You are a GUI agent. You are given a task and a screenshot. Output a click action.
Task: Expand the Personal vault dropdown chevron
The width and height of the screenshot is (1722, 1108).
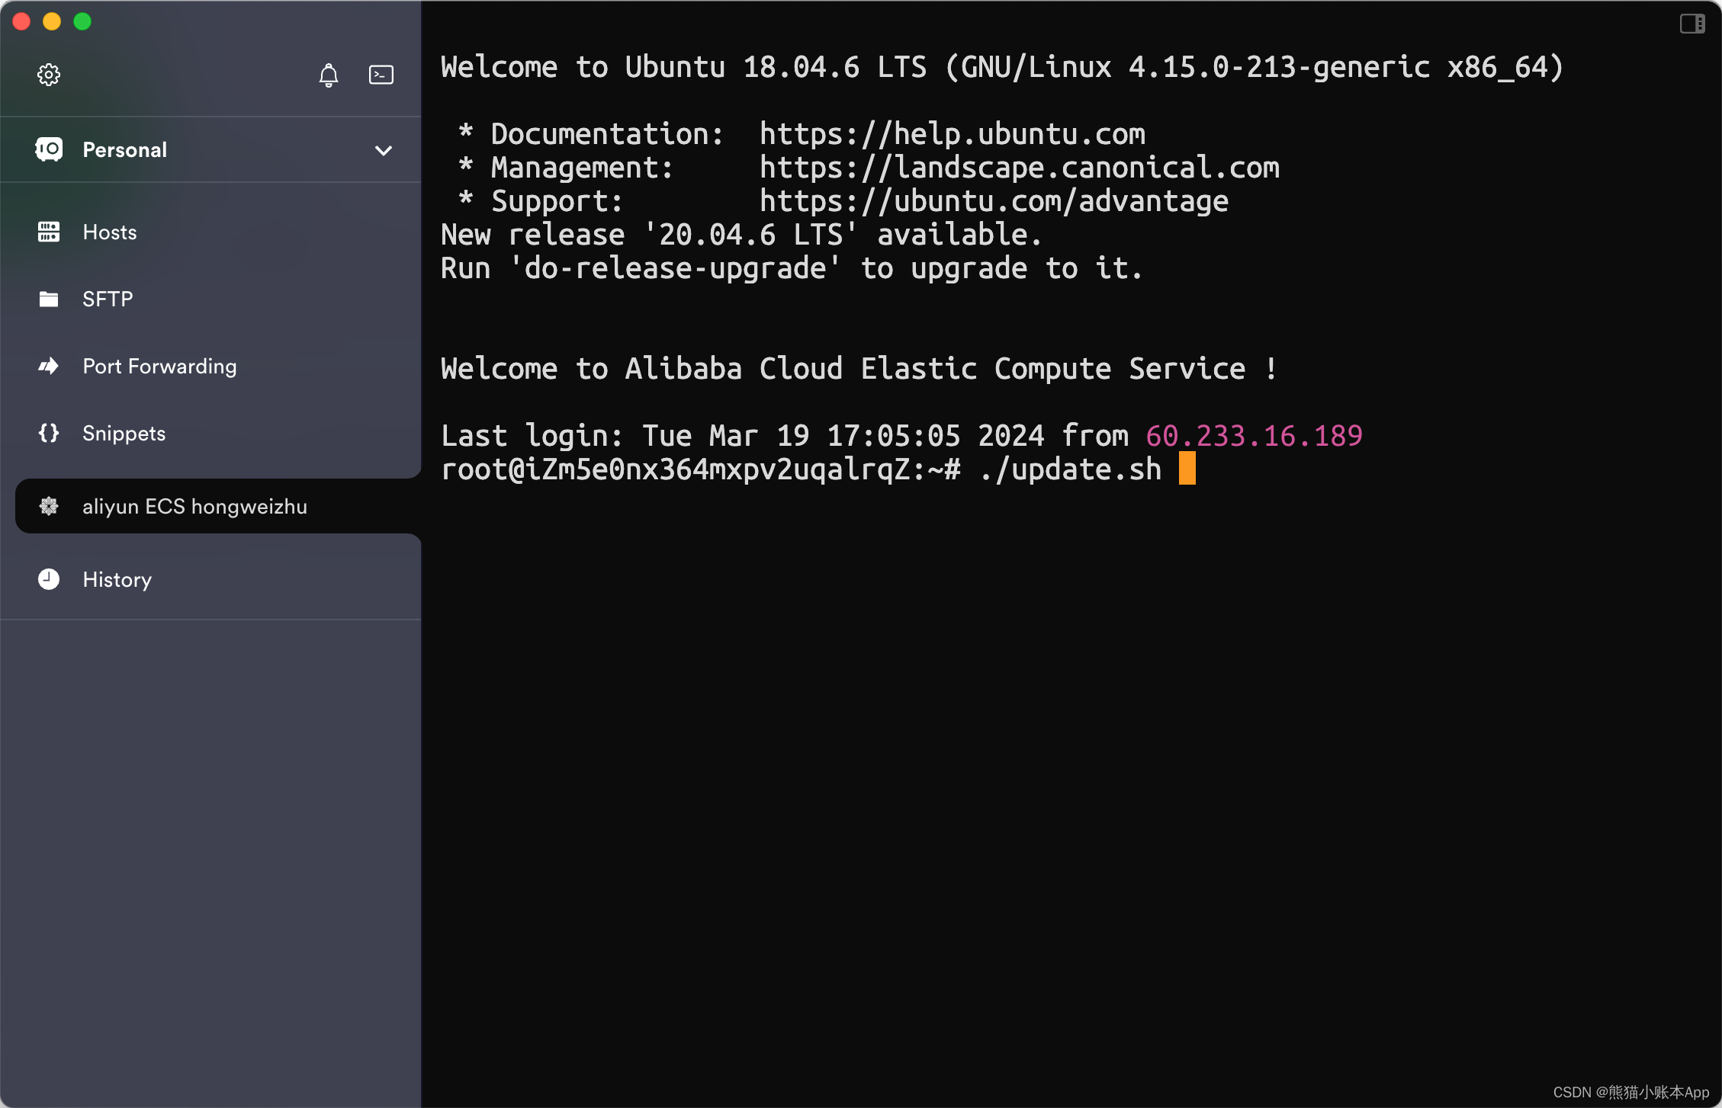tap(384, 150)
